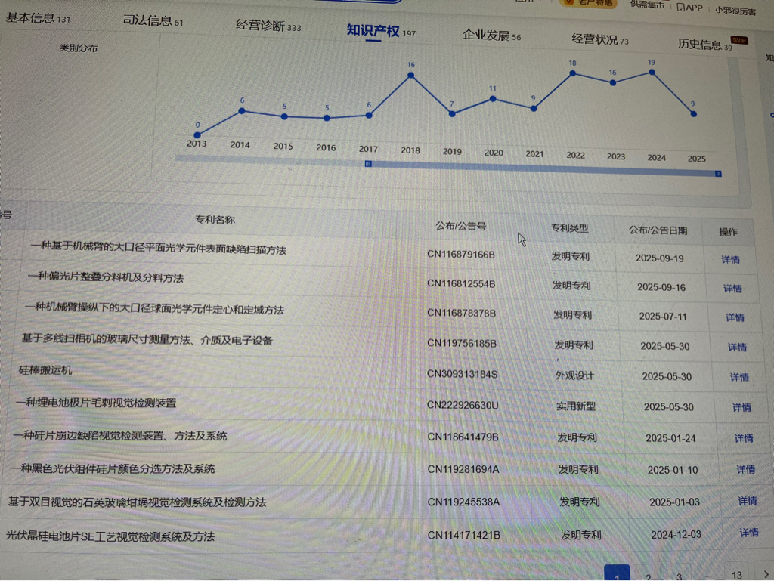
Task: Click the 专利类型 column header
Action: 569,228
